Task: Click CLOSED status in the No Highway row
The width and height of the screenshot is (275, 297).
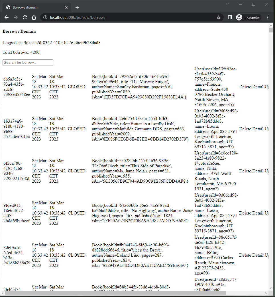Action: point(76,213)
